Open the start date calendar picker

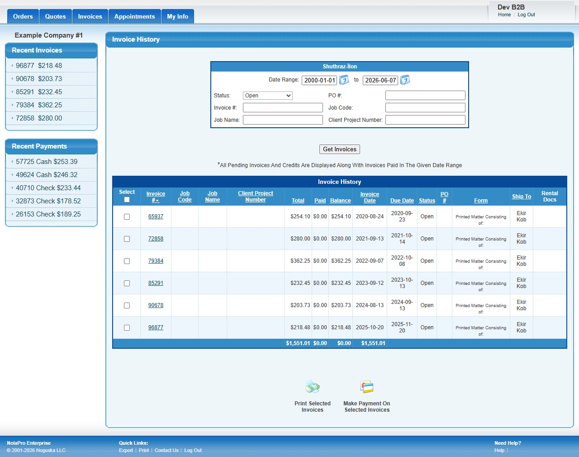[344, 80]
